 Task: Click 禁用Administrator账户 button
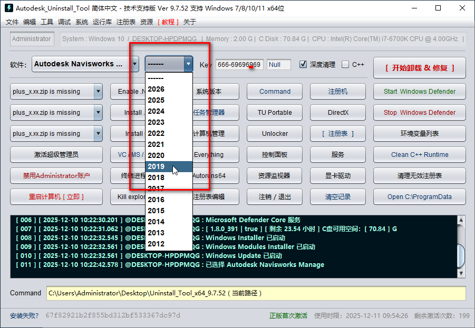click(56, 175)
